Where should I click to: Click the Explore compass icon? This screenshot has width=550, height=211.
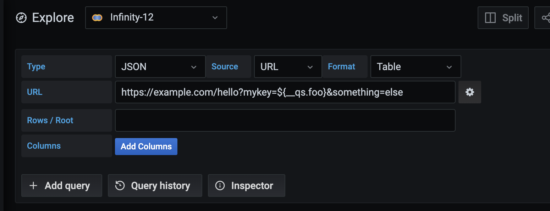21,17
